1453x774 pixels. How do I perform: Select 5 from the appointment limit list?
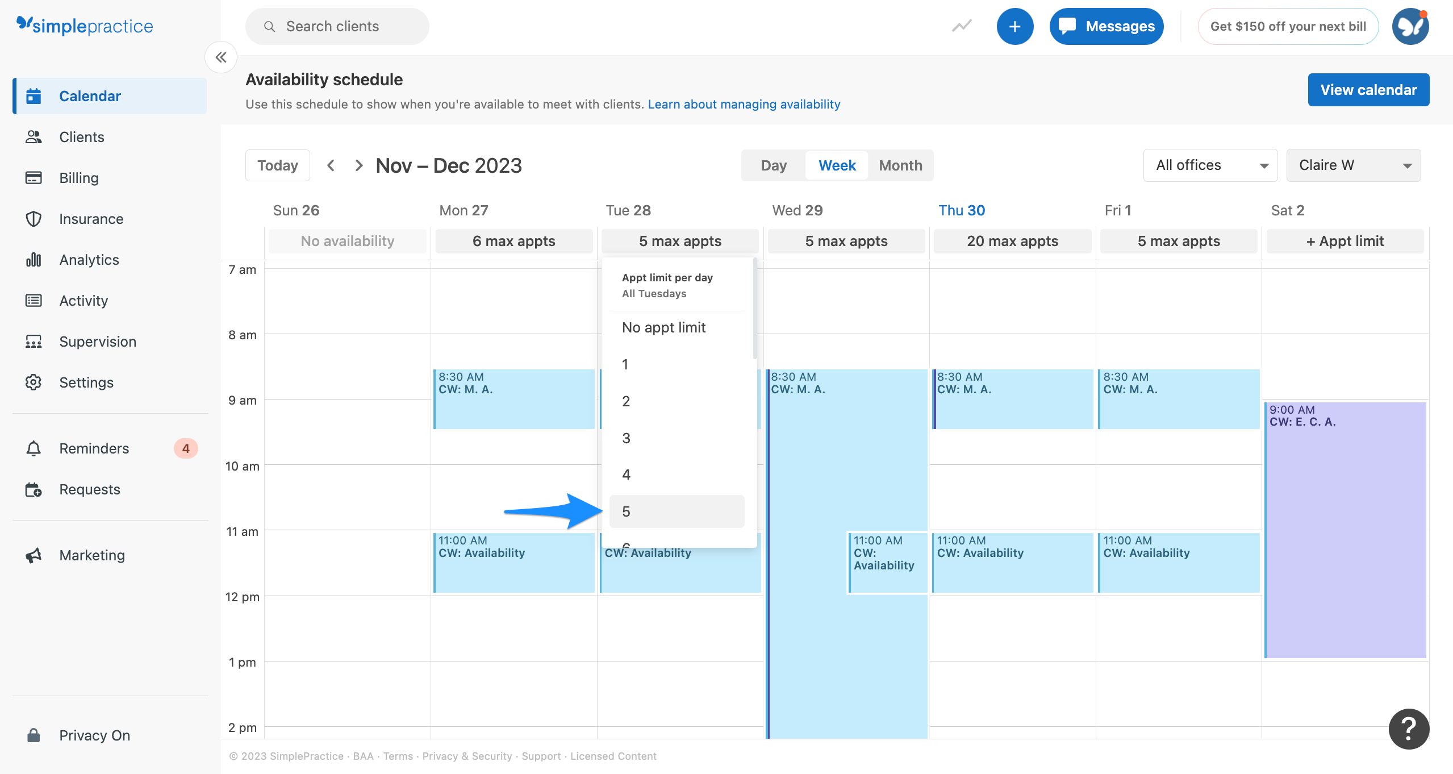click(676, 511)
